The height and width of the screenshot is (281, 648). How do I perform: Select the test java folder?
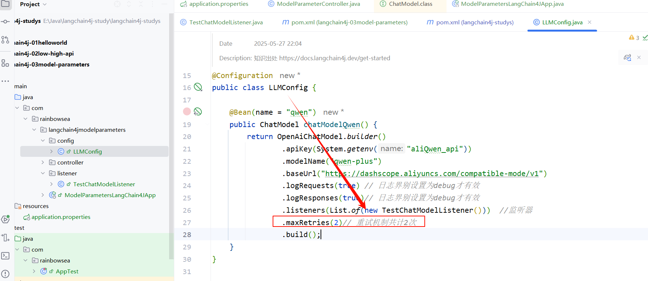tap(28, 239)
